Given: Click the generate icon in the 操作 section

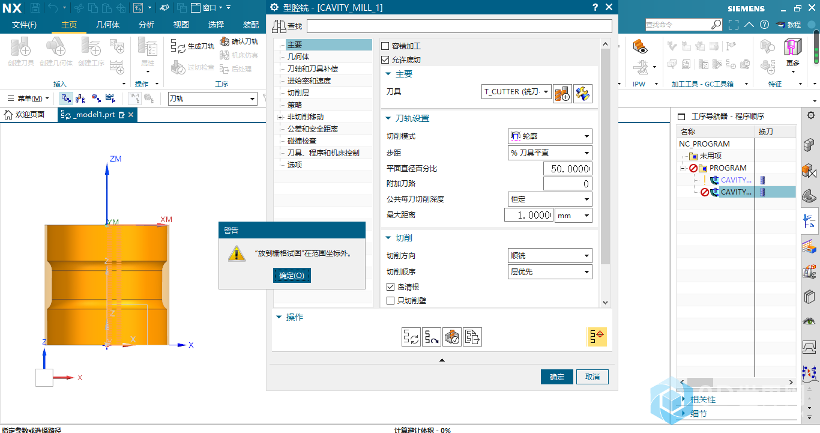Looking at the screenshot, I should click(x=411, y=337).
